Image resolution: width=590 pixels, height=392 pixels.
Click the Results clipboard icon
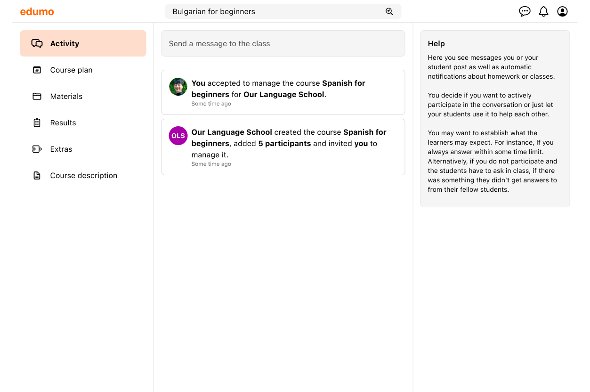[x=37, y=122]
